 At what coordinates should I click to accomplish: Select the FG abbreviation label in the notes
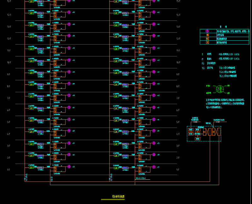(x=203, y=63)
